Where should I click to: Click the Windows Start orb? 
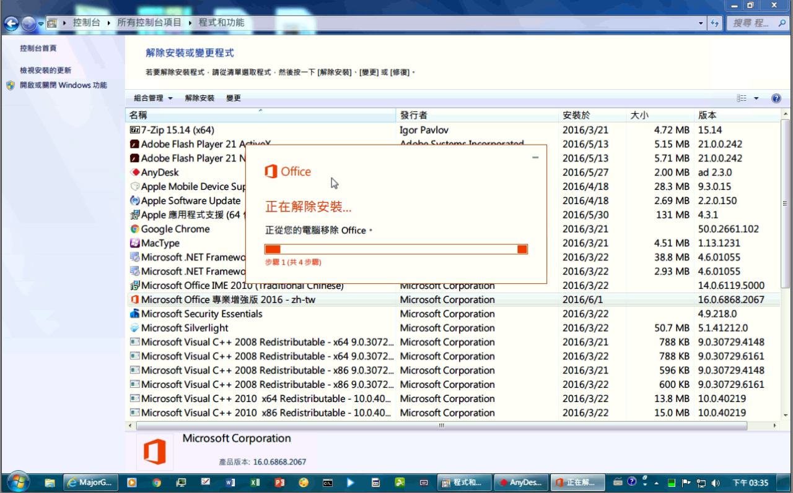17,482
